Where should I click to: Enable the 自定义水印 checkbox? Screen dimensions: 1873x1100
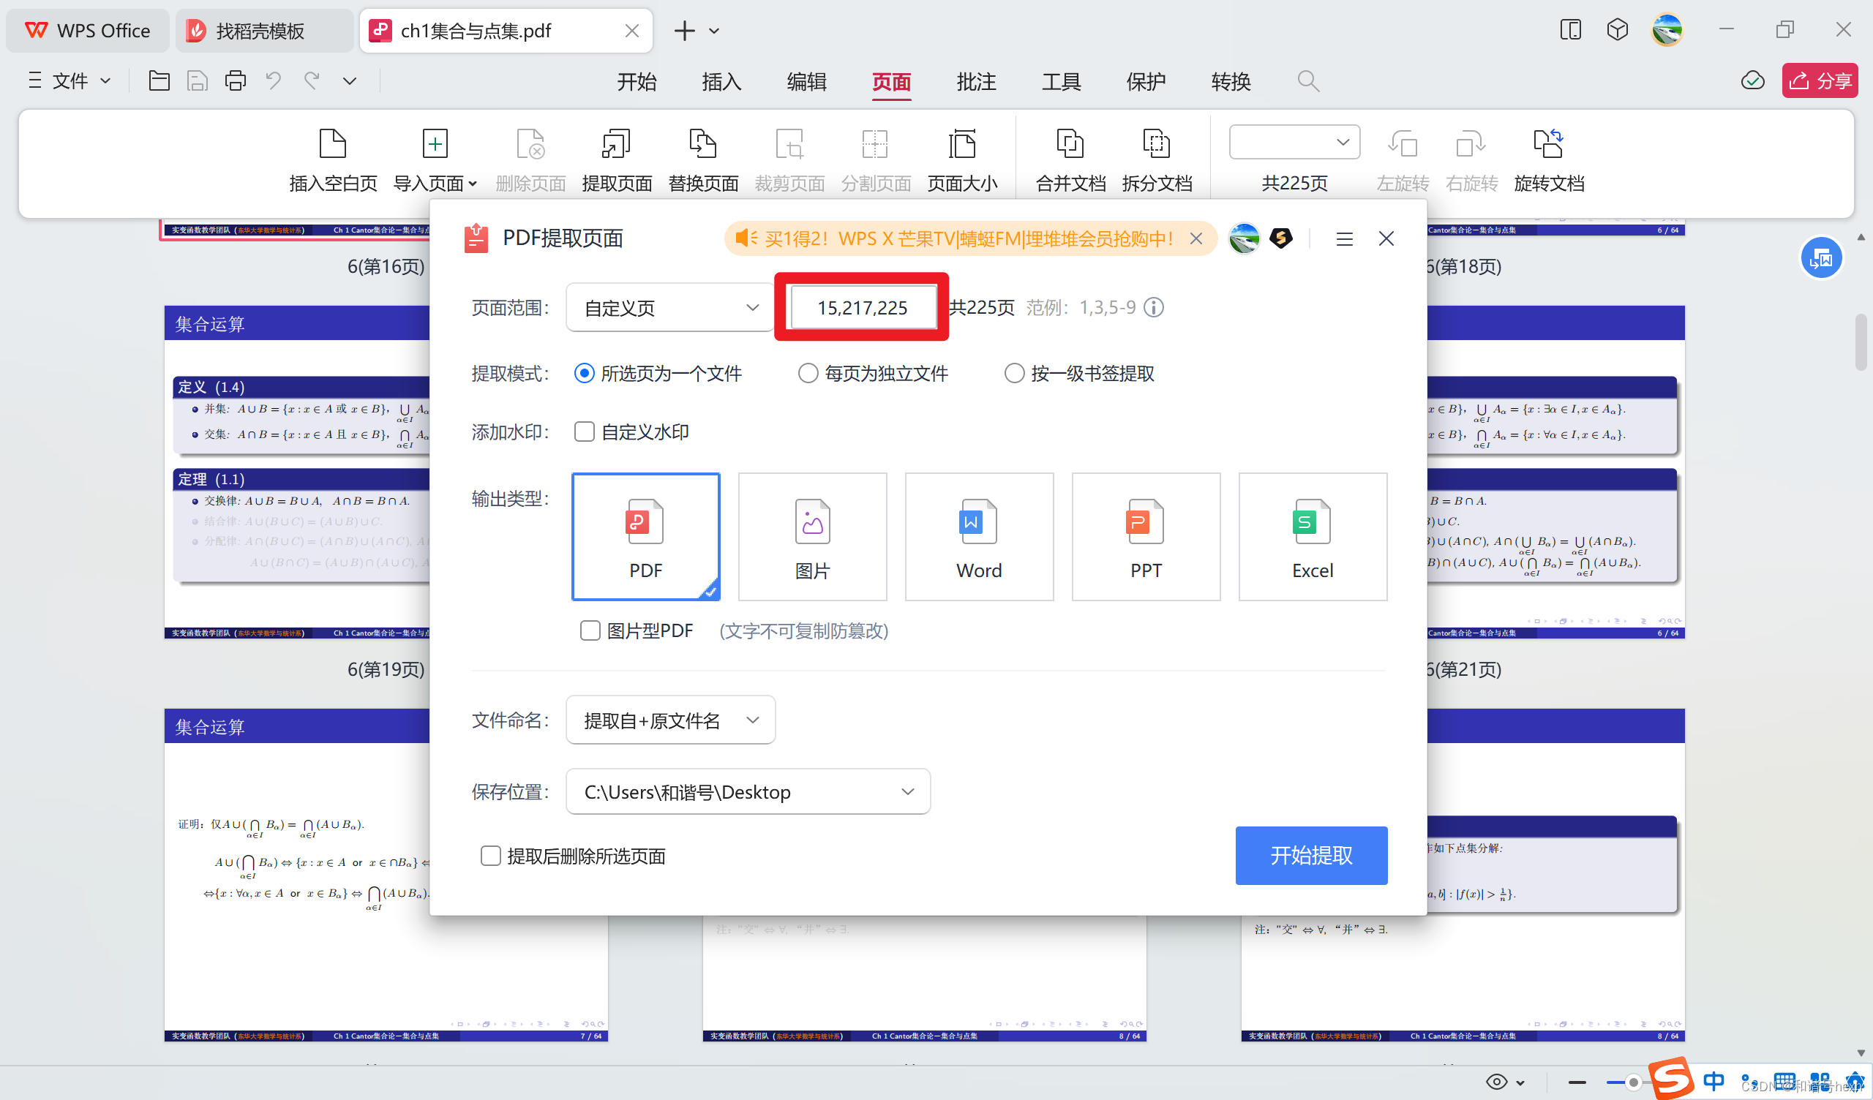tap(584, 432)
